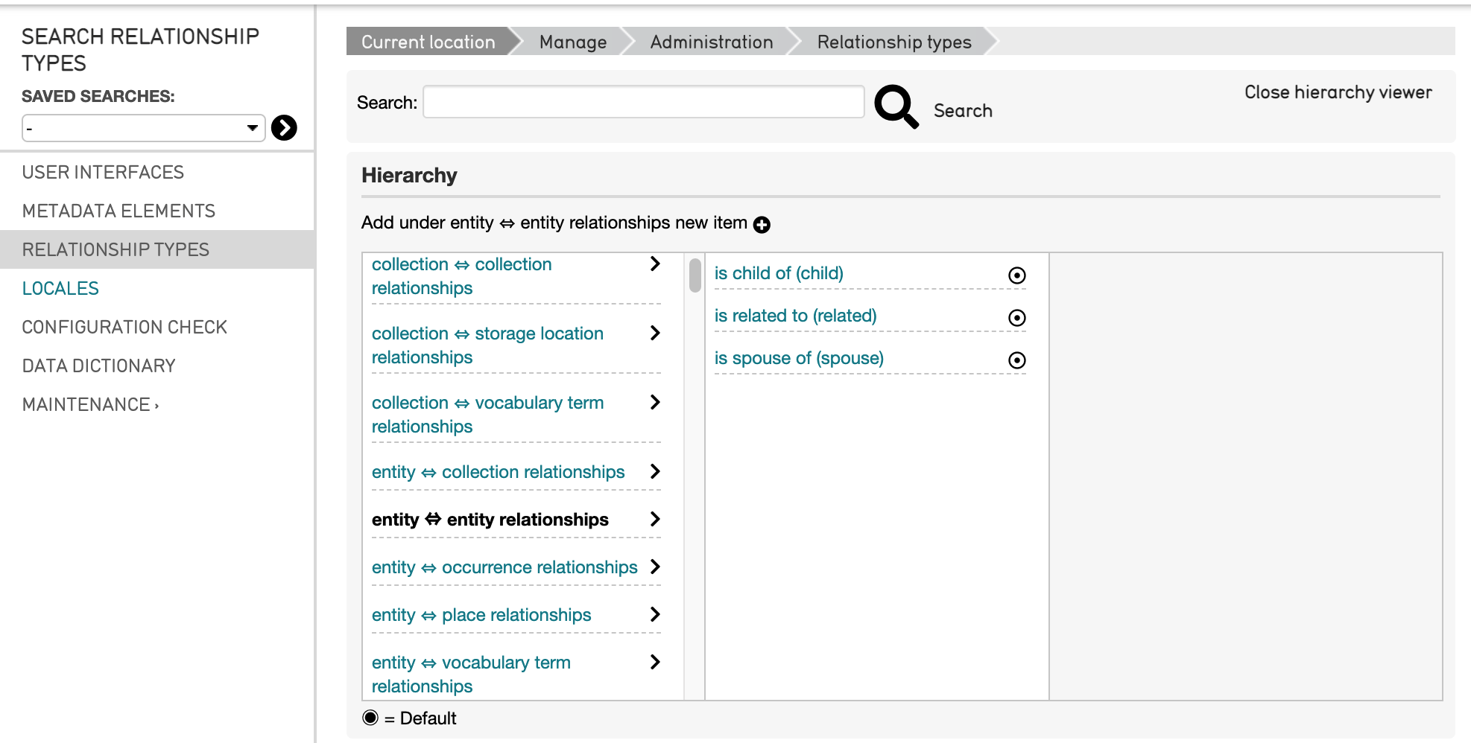
Task: Click into the Search text field
Action: coord(643,102)
